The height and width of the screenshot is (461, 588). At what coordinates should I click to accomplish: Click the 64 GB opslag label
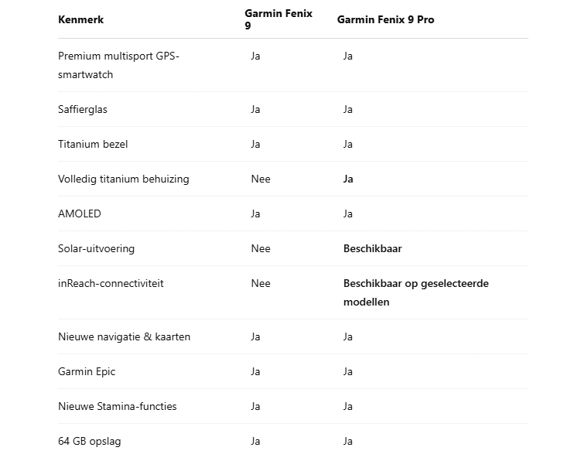(x=89, y=441)
